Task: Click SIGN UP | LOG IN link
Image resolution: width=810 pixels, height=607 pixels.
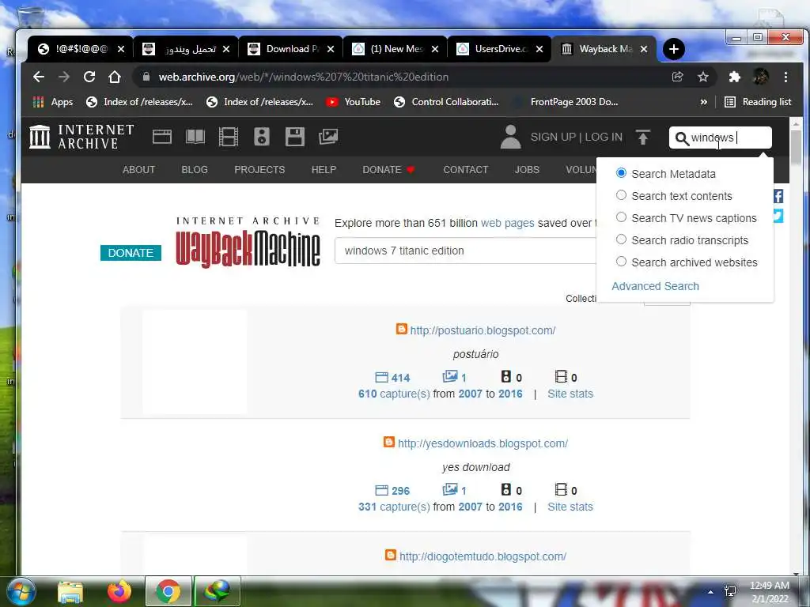Action: 577,138
